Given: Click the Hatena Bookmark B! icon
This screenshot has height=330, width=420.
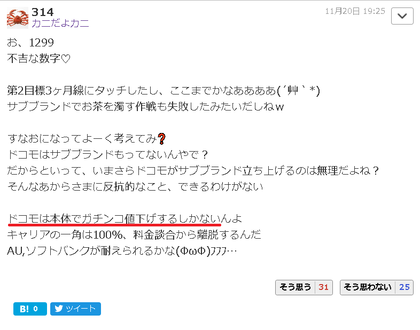Looking at the screenshot, I should click(x=25, y=309).
